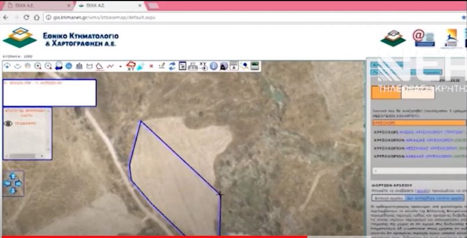Click the refresh arrows toolbar icon

(172, 66)
